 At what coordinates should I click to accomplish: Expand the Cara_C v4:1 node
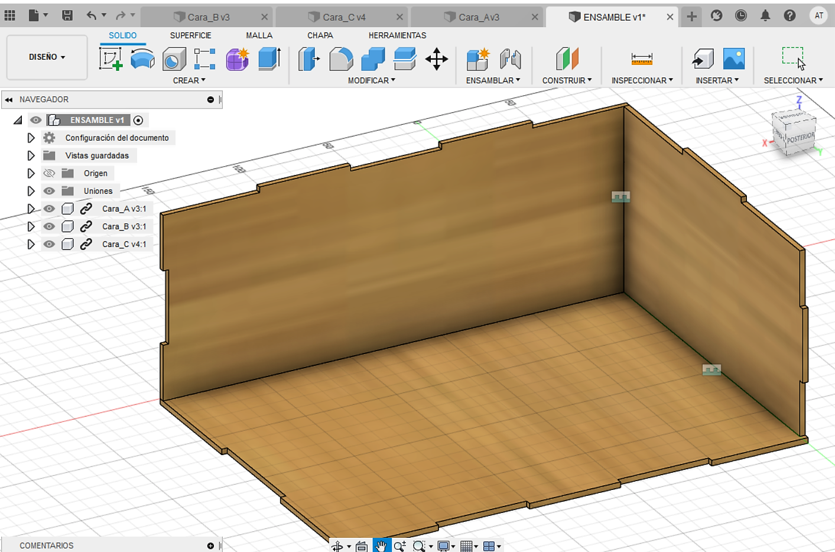(x=31, y=244)
